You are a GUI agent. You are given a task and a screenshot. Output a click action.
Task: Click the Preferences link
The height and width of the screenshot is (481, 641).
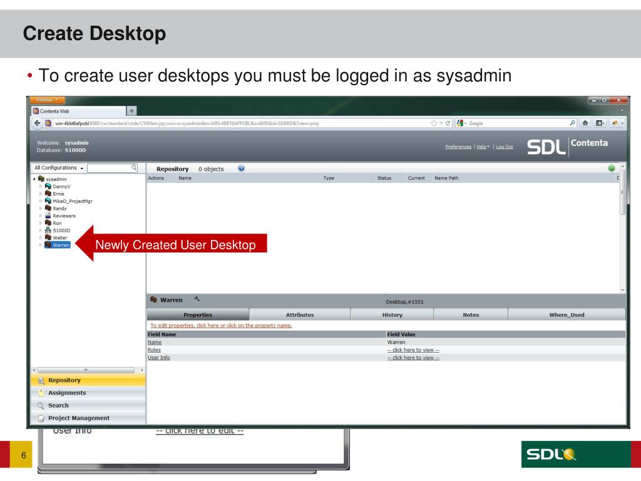(458, 147)
